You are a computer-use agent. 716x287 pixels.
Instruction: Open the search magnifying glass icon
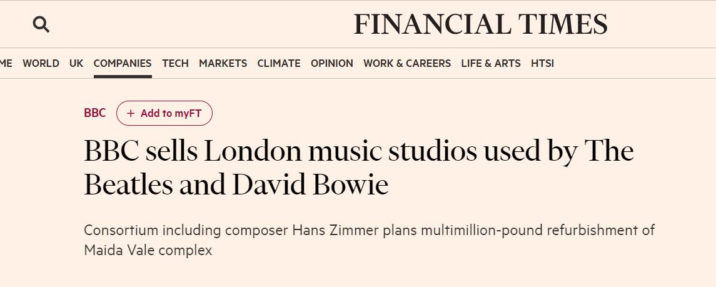[x=41, y=24]
